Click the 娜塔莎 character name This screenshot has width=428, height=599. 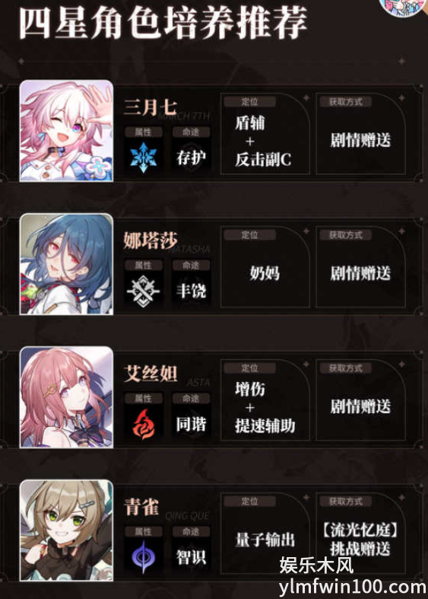pos(150,241)
